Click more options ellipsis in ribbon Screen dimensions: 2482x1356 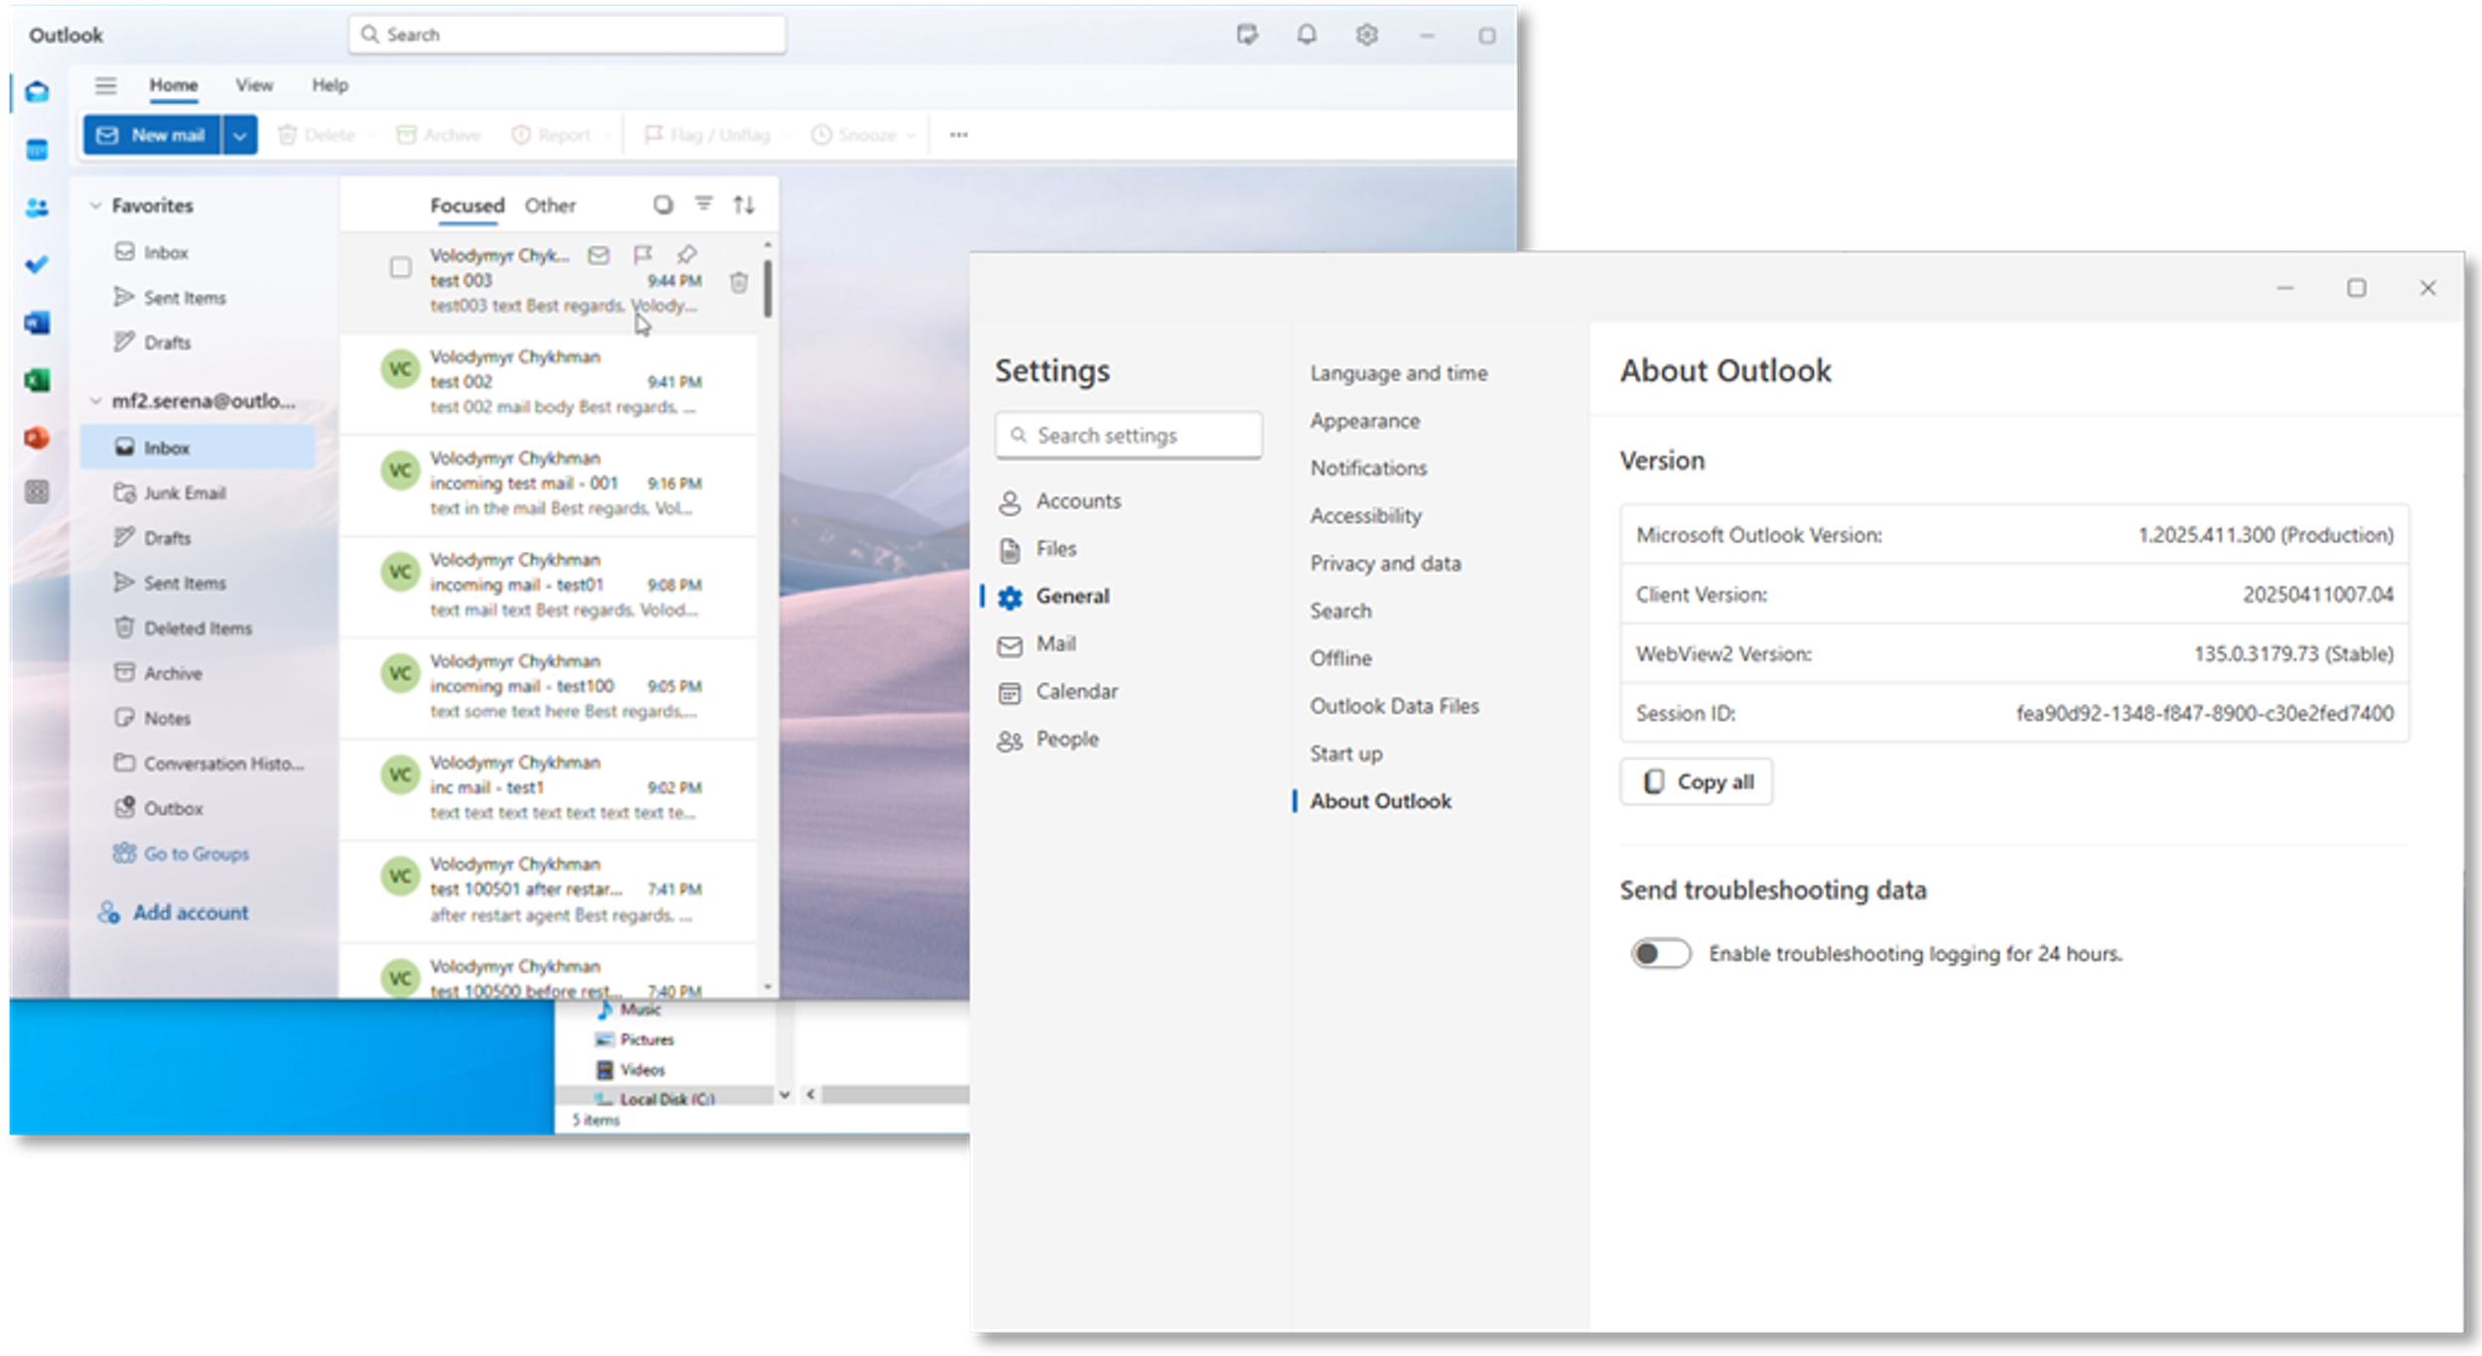pyautogui.click(x=958, y=135)
